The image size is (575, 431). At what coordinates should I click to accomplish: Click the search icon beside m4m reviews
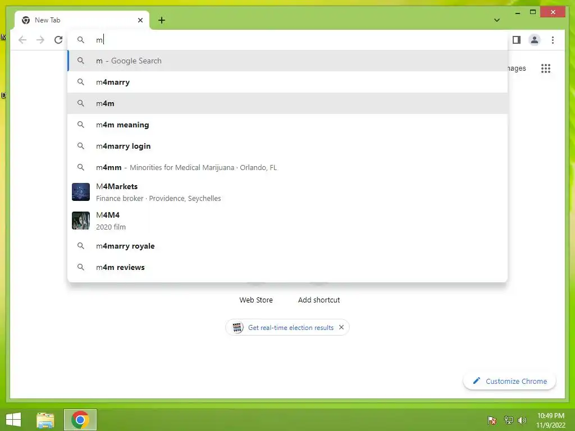coord(81,267)
